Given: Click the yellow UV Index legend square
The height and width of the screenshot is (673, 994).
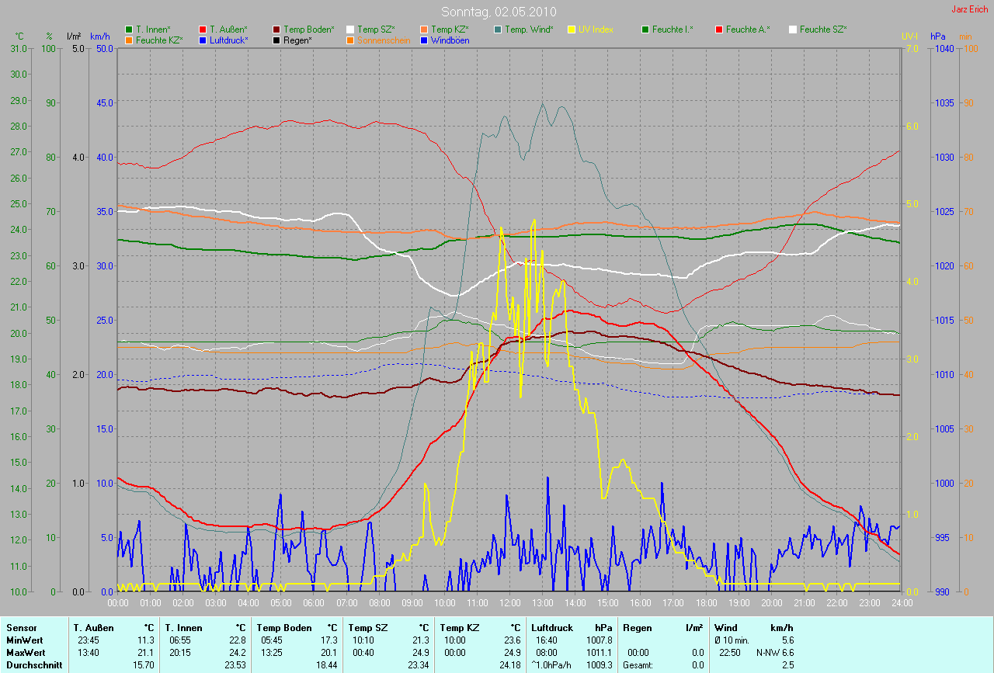Looking at the screenshot, I should pyautogui.click(x=572, y=29).
